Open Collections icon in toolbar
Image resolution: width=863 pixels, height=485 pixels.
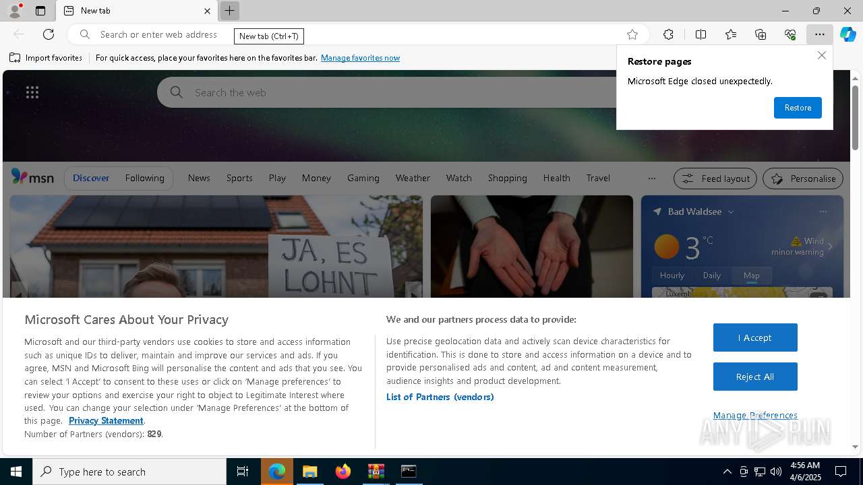click(x=761, y=34)
